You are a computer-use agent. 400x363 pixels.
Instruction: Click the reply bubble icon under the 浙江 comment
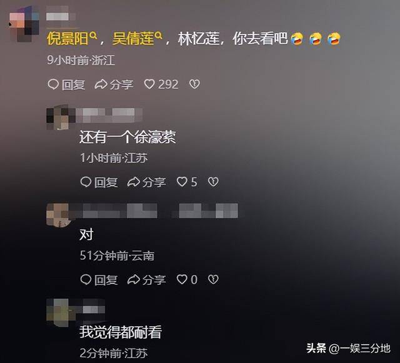pos(53,84)
